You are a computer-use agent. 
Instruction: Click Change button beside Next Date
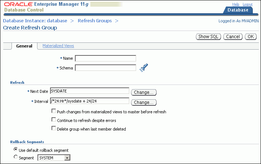(144, 92)
